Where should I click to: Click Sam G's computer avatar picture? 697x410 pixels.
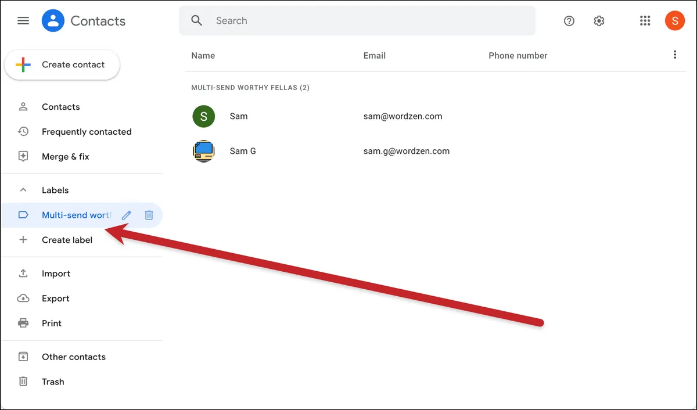[x=203, y=151]
